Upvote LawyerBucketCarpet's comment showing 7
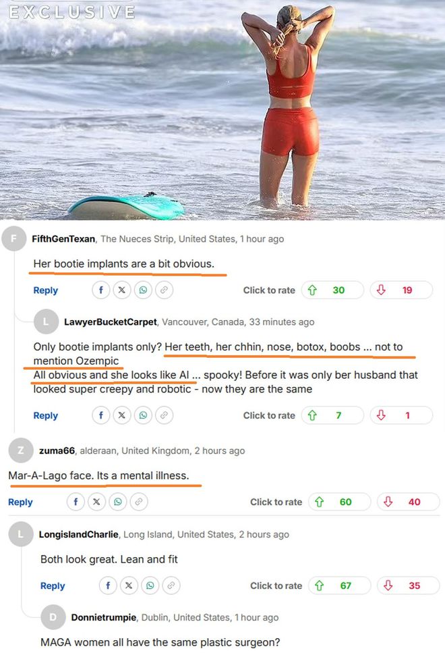 (x=332, y=415)
